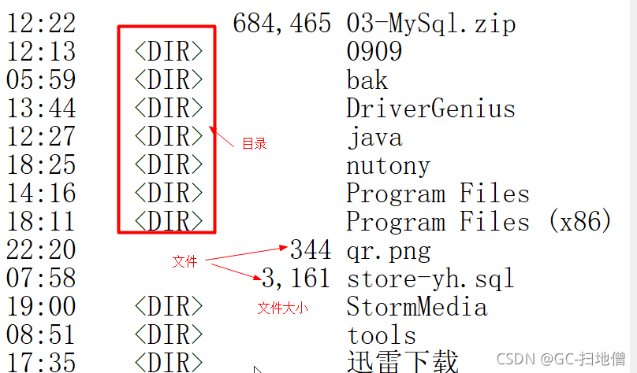This screenshot has width=637, height=373.
Task: Select the StormMedia directory name
Action: pos(416,307)
